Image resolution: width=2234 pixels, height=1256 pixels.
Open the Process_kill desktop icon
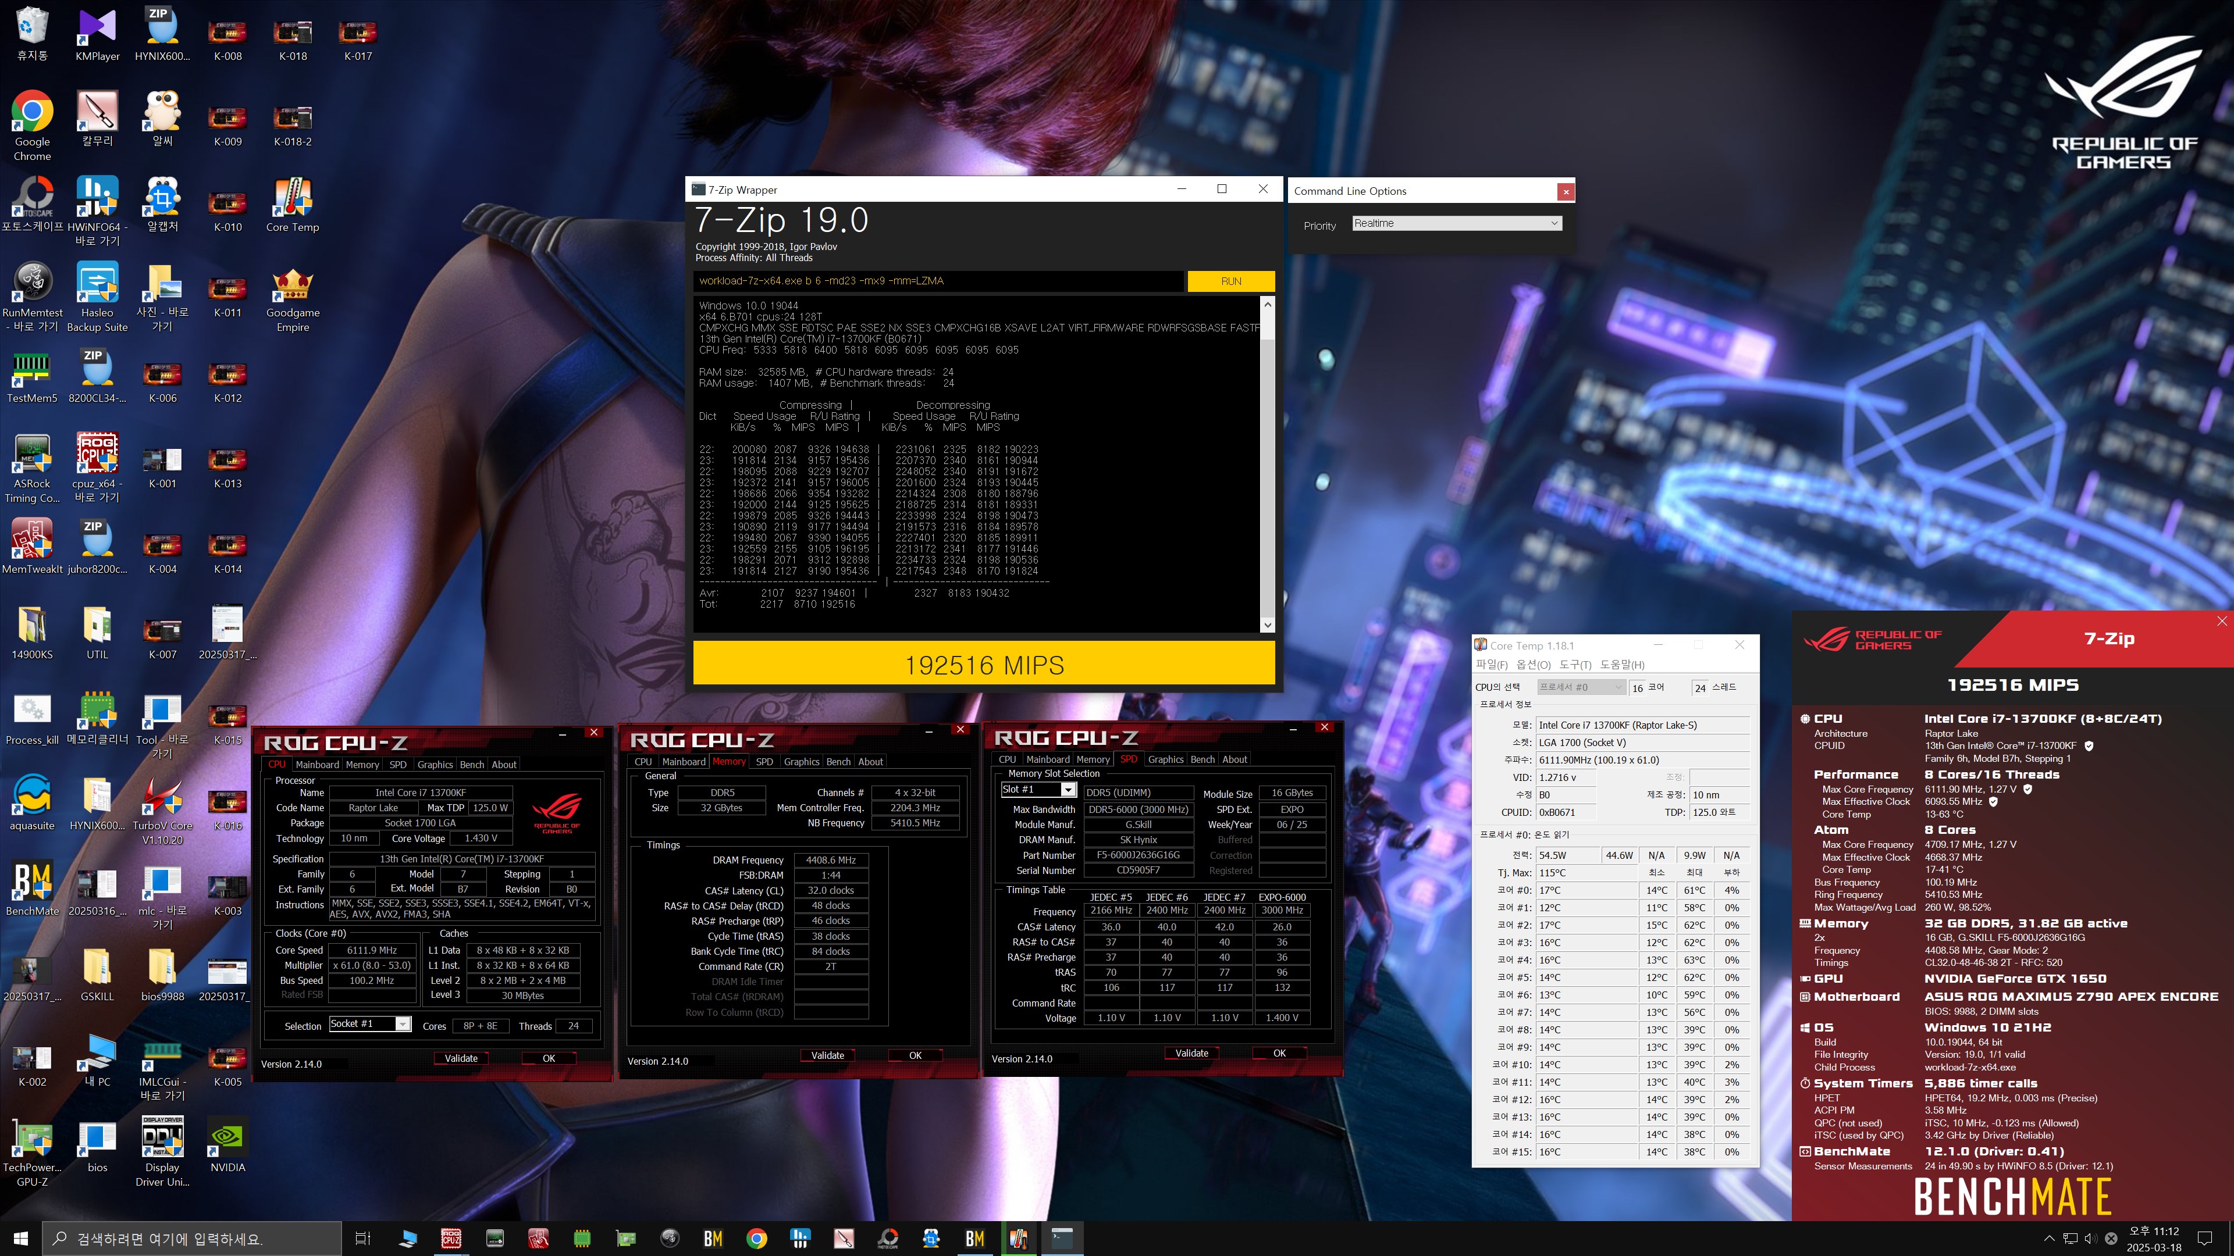coord(32,719)
